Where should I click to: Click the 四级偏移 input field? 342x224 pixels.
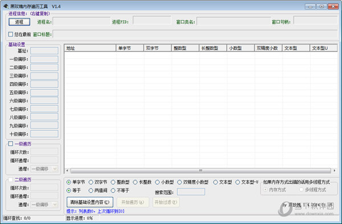point(44,84)
